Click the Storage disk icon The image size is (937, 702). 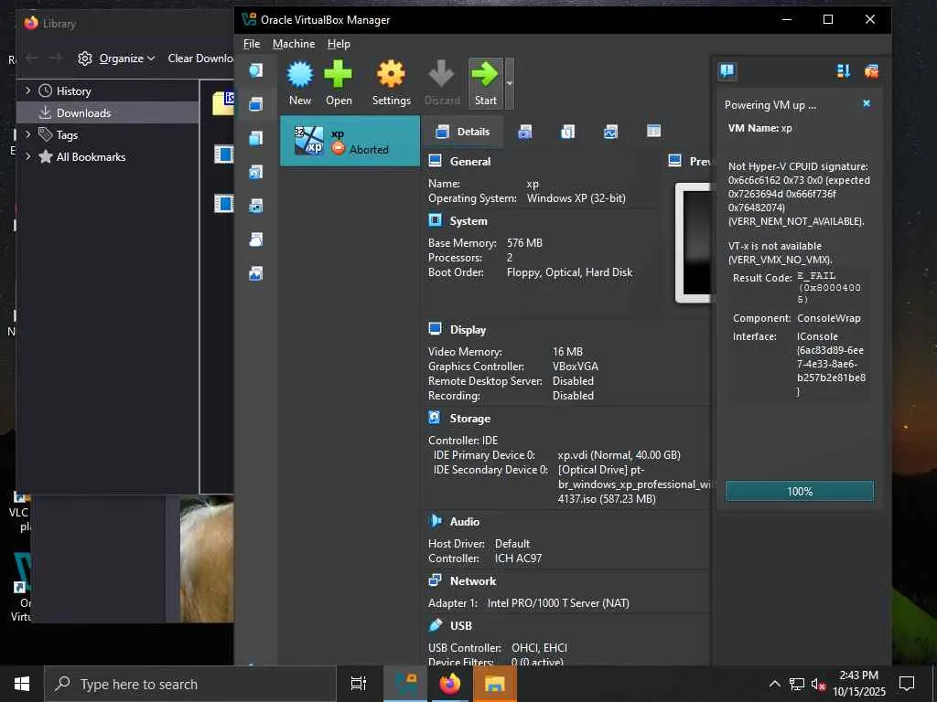(435, 418)
